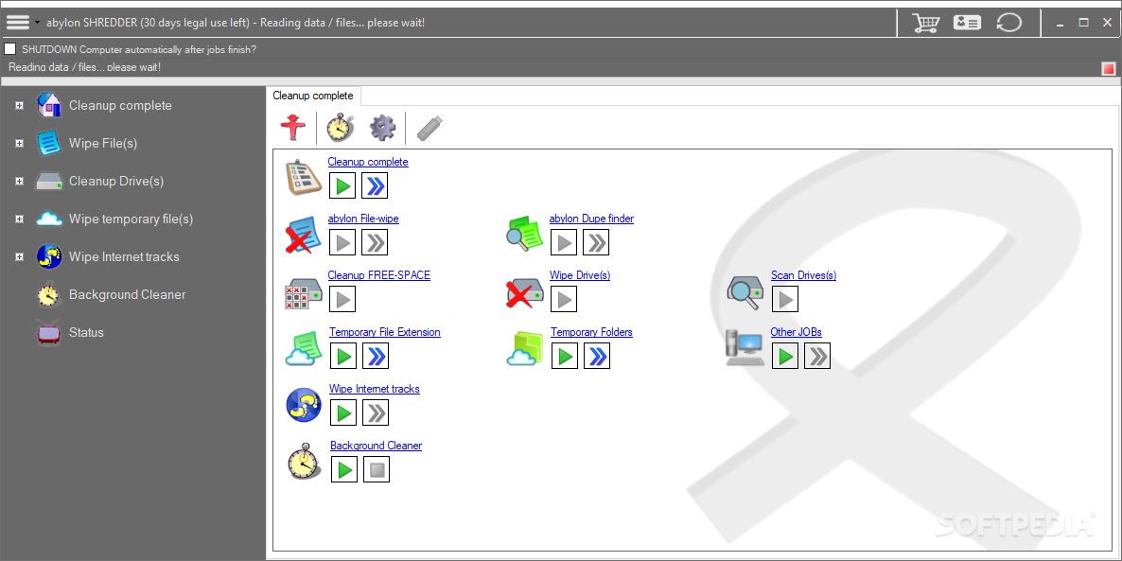Viewport: 1122px width, 561px height.
Task: Open the Cleanup FREE-SPACE link
Action: pyautogui.click(x=379, y=275)
